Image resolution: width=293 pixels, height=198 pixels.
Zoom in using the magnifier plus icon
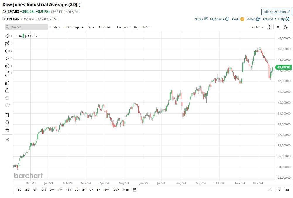pyautogui.click(x=7, y=122)
